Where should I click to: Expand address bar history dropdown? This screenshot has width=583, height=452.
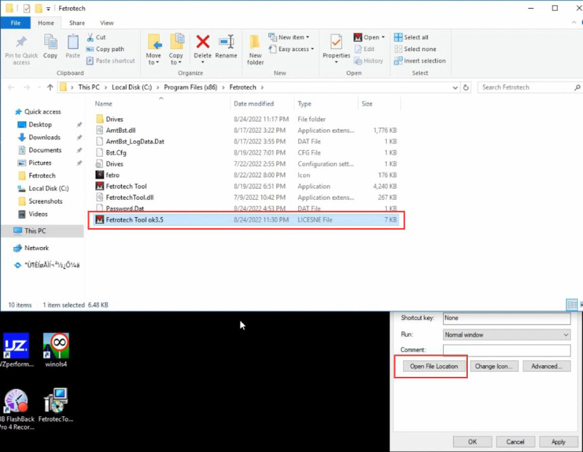coord(455,87)
